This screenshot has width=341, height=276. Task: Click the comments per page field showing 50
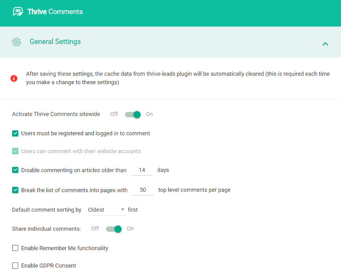(x=143, y=190)
